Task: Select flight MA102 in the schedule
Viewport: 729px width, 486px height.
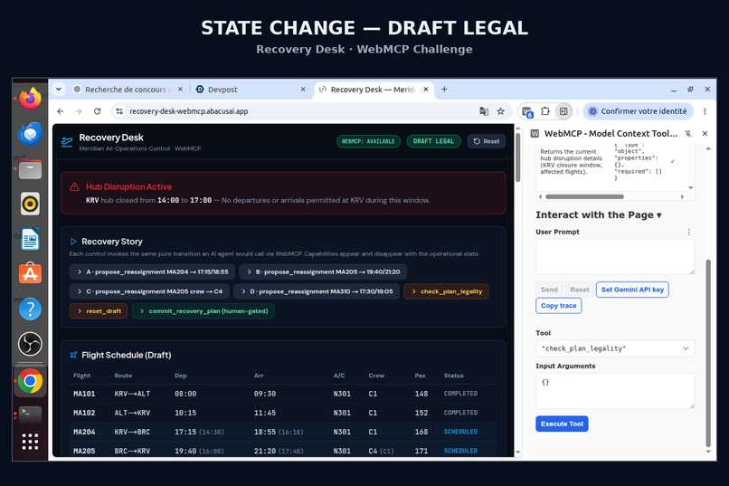Action: coord(283,413)
